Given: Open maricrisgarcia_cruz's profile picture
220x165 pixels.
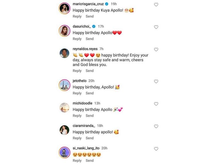Looking at the screenshot, I should (x=65, y=8).
